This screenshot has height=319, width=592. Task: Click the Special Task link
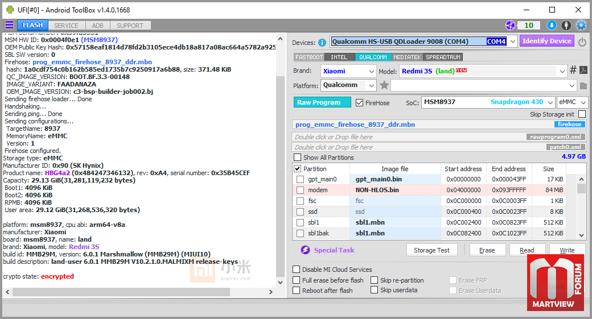point(334,250)
